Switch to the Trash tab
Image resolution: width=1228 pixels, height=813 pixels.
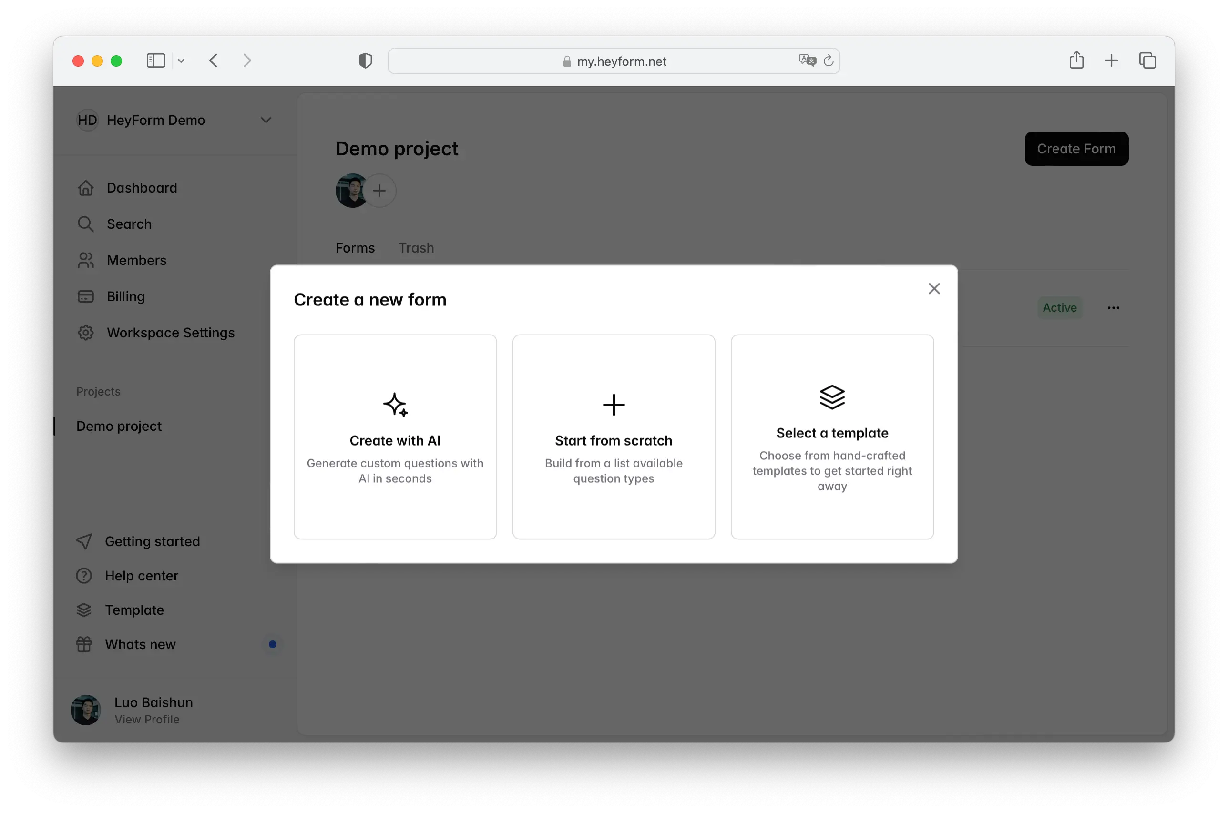[x=416, y=248]
